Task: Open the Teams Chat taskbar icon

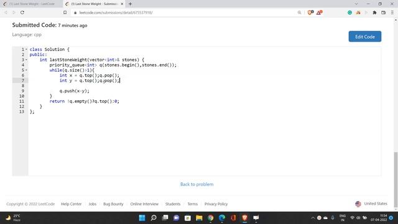Action: (x=176, y=218)
